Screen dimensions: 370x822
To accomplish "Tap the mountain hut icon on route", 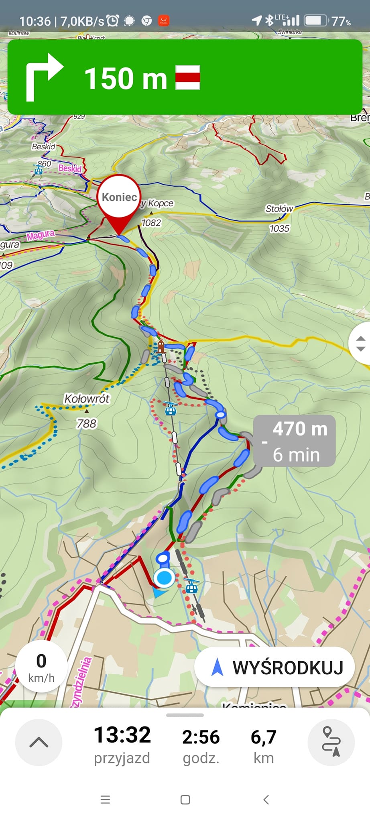I will coord(161,346).
